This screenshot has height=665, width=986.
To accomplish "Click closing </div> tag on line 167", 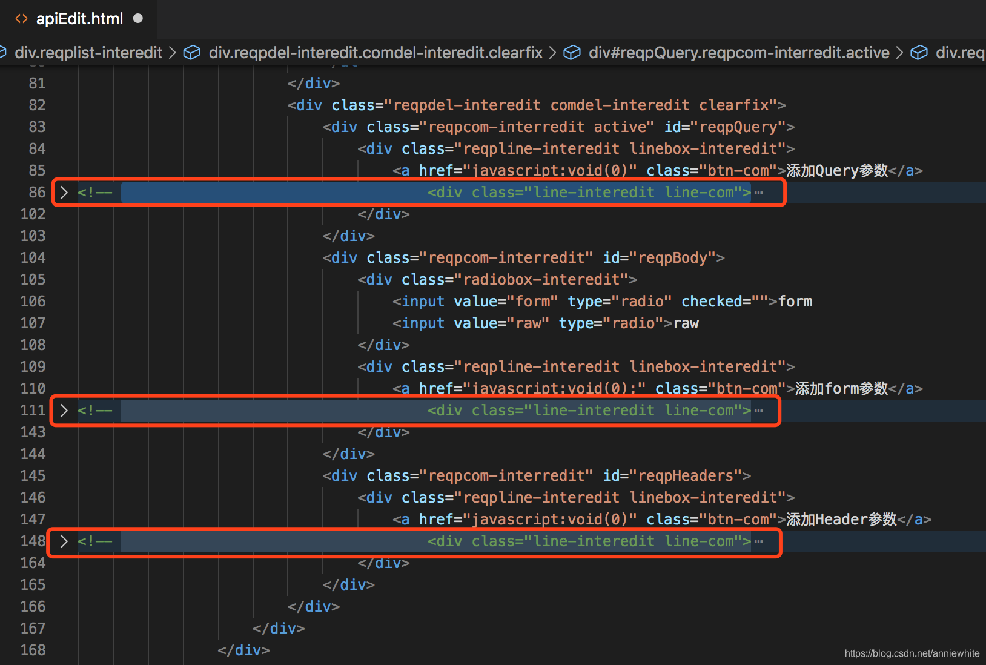I will coord(279,629).
